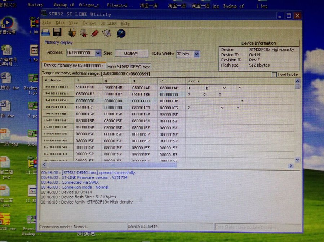Open the ST-LINK menu
This screenshot has width=324, height=242.
coord(108,23)
